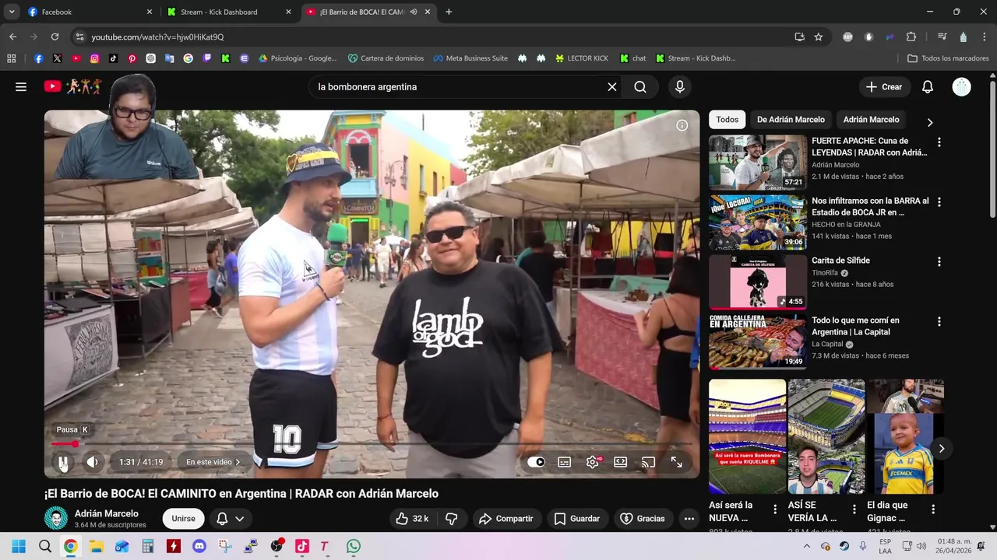Mute the video volume icon

pos(92,462)
